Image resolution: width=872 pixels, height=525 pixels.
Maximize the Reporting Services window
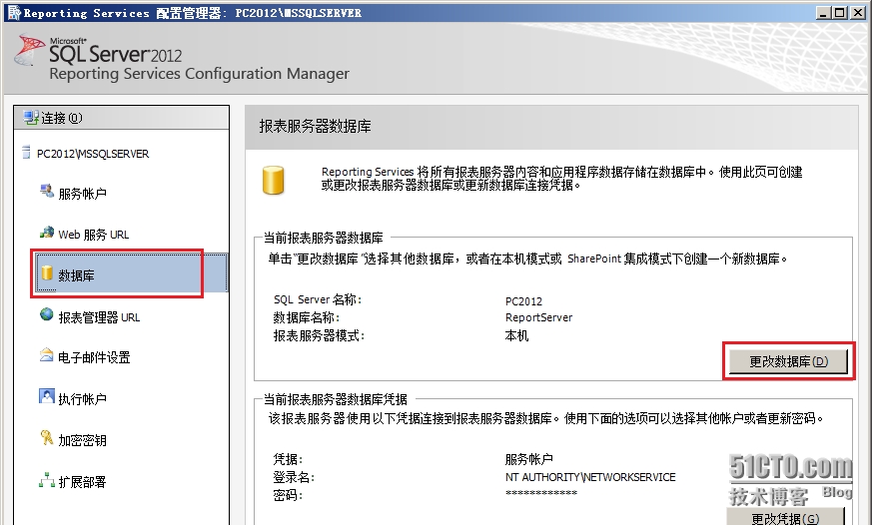pos(840,12)
